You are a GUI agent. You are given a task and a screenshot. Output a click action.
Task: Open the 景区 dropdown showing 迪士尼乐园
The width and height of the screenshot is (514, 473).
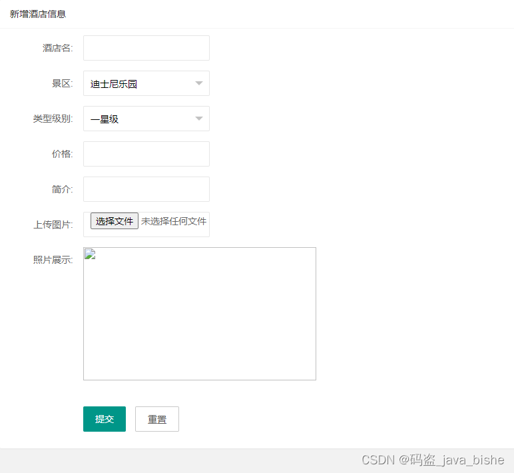point(146,83)
